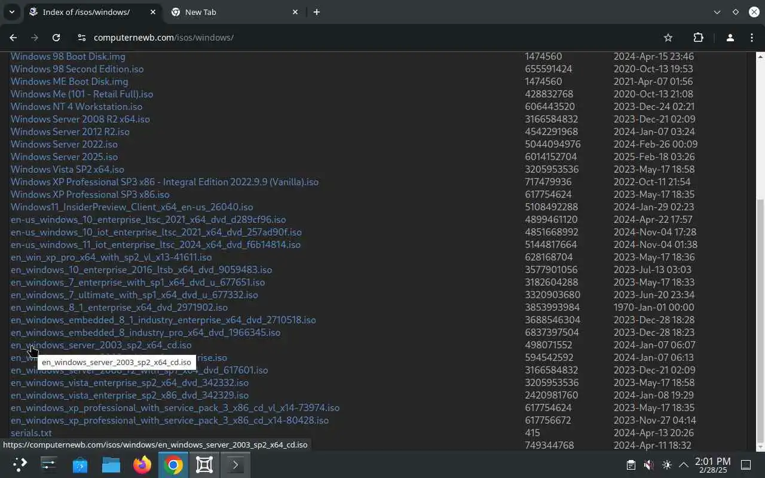The image size is (765, 478).
Task: Open Windows 98 Second Edition.iso link
Action: point(77,69)
